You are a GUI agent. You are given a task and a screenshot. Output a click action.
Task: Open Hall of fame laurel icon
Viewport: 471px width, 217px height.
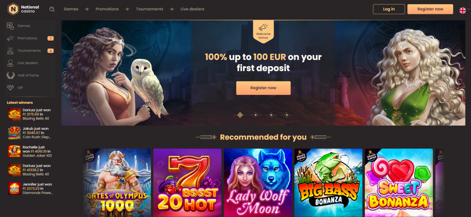click(x=11, y=75)
